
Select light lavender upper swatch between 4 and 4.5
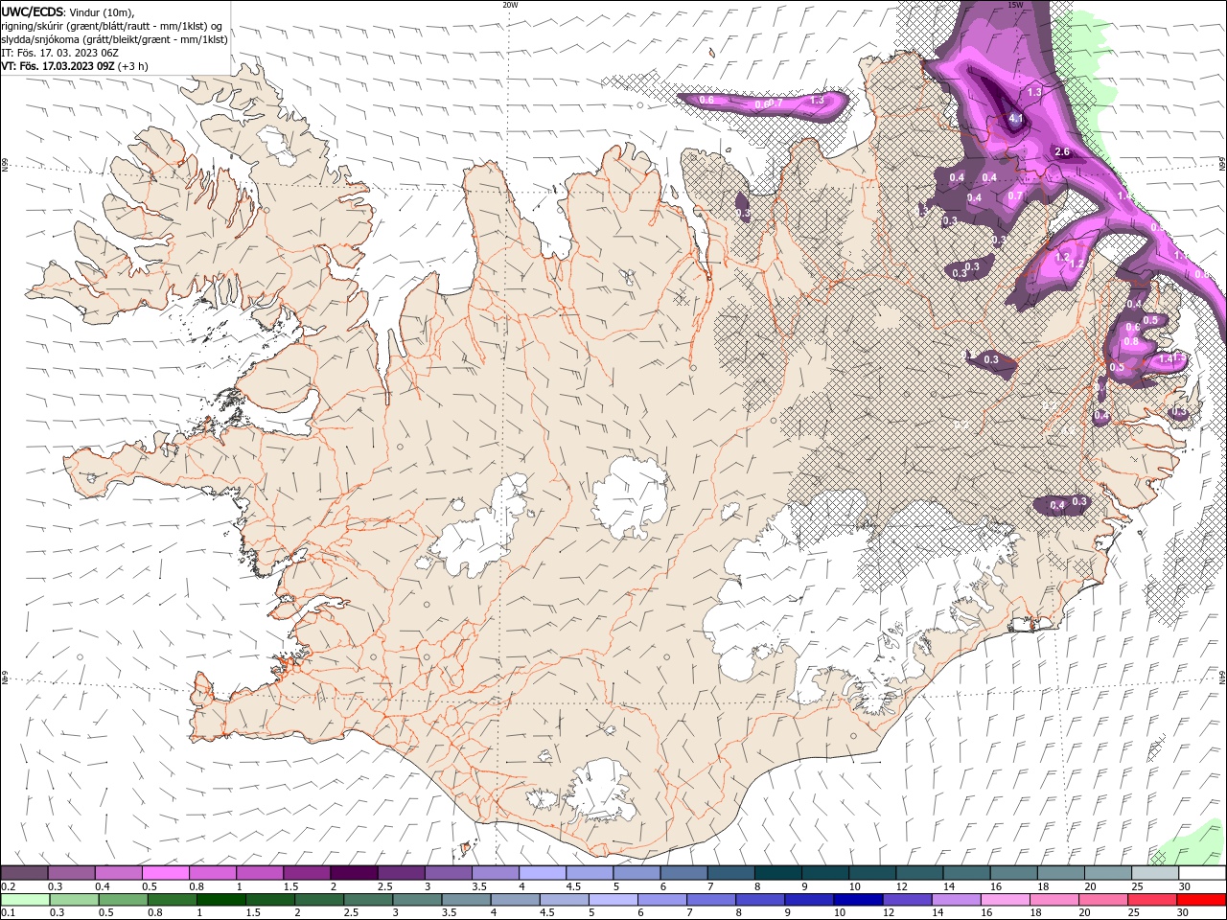coord(542,873)
